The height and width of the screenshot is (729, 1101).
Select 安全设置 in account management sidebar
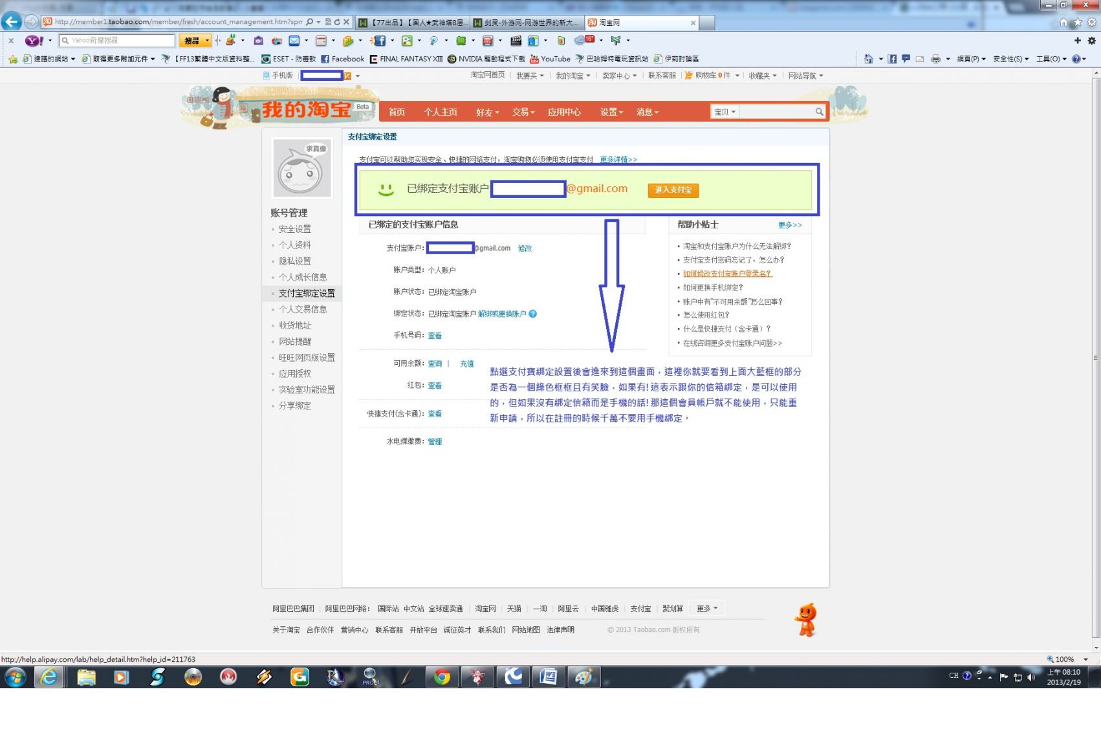click(294, 229)
